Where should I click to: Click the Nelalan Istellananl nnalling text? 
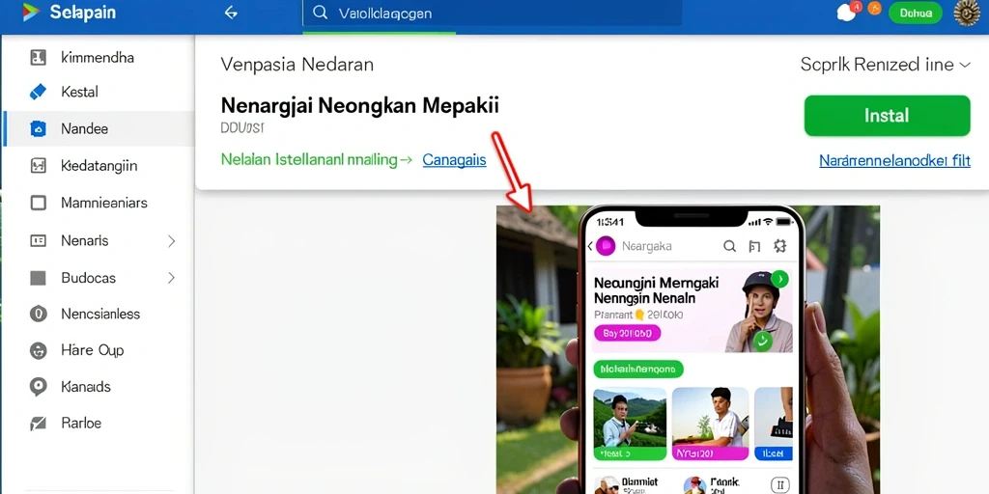309,160
